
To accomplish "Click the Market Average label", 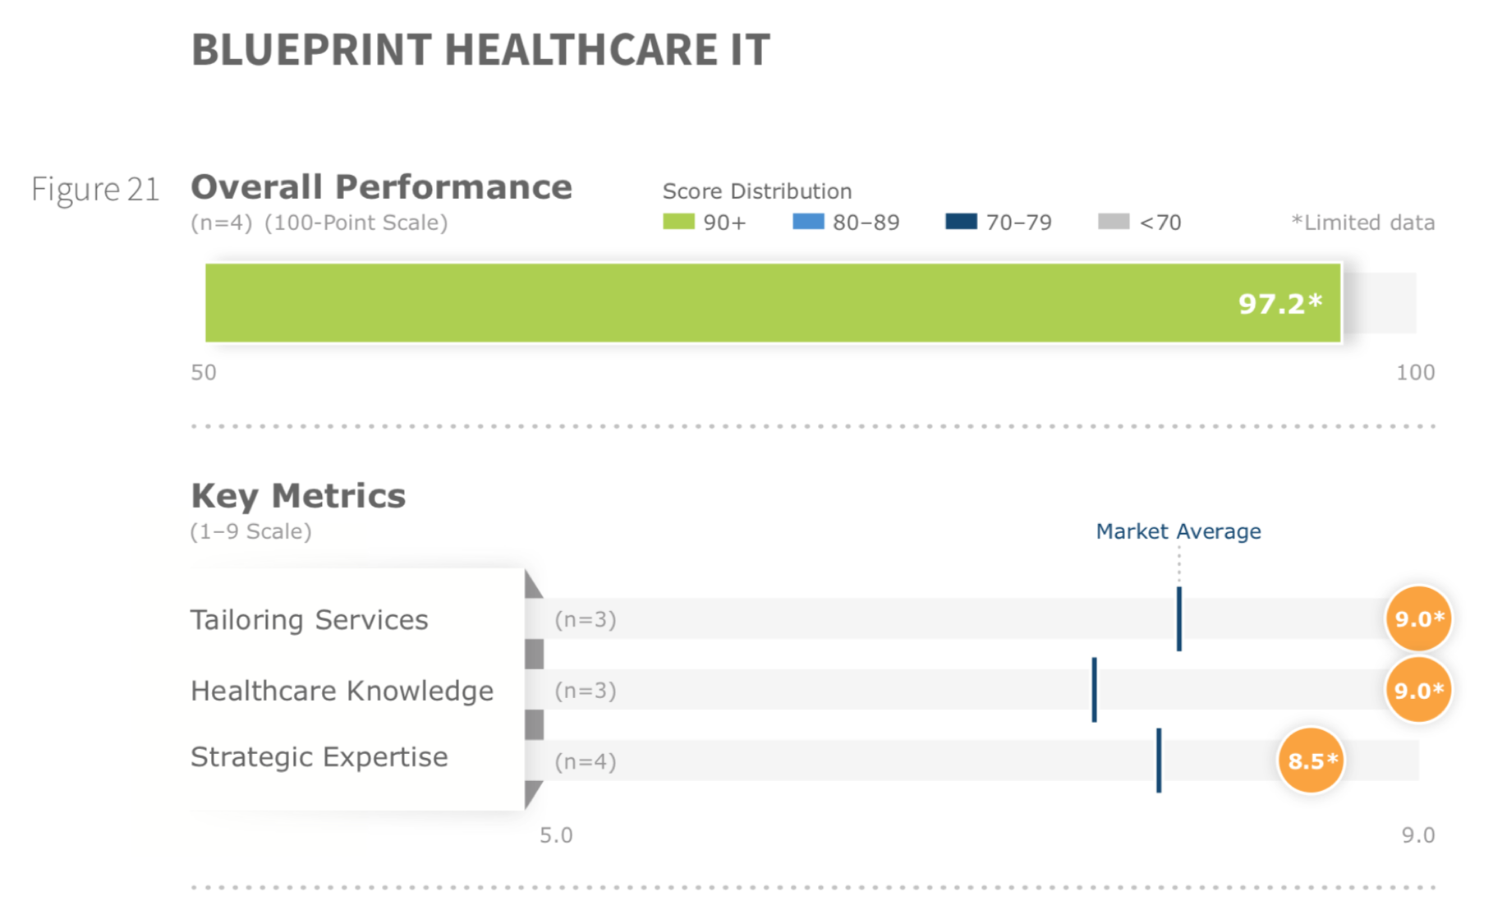I will coord(1178,531).
